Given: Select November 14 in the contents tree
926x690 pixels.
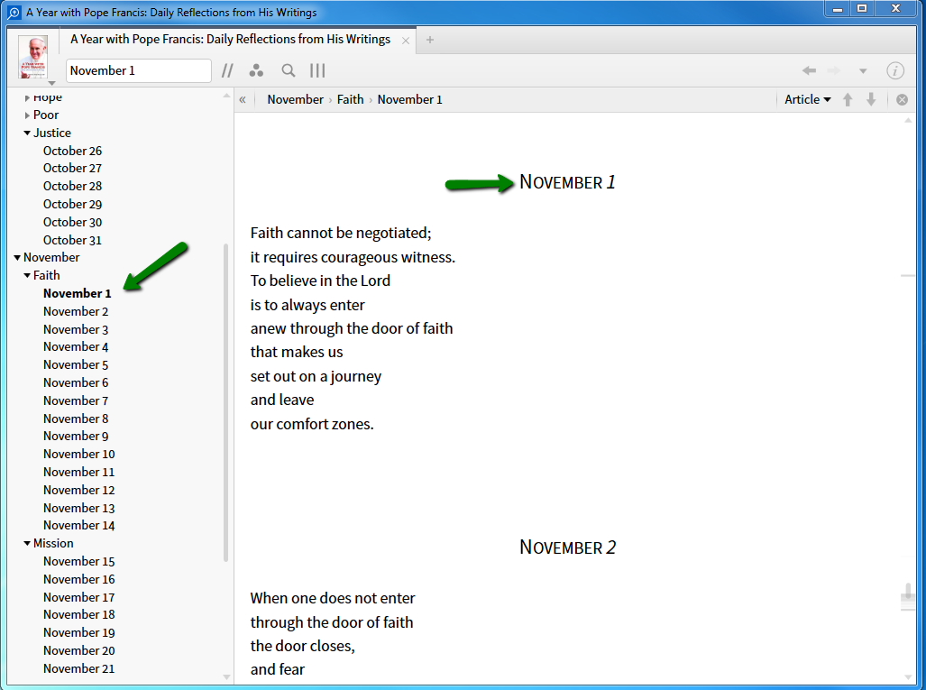Looking at the screenshot, I should point(78,526).
